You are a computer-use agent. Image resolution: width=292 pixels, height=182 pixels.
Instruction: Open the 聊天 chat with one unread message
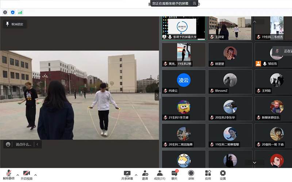click(x=174, y=175)
